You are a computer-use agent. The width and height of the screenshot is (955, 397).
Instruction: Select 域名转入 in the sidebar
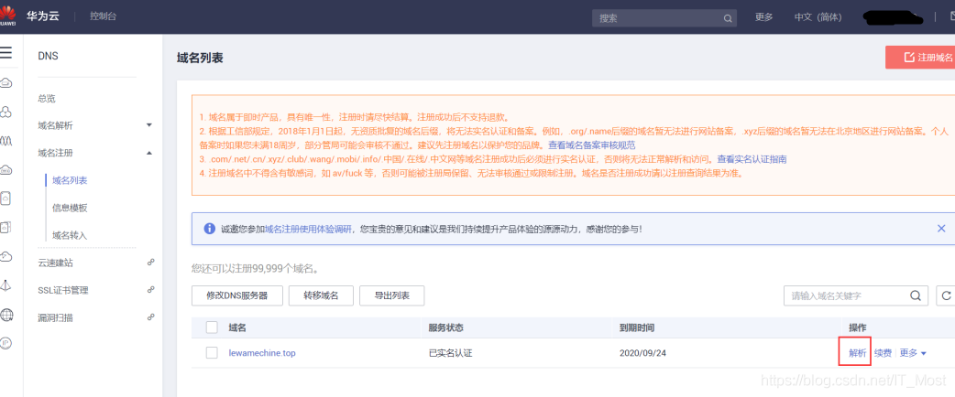(70, 235)
